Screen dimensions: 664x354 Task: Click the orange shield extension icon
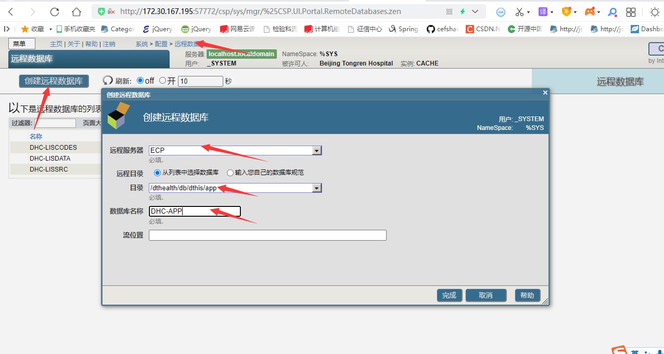[x=567, y=11]
